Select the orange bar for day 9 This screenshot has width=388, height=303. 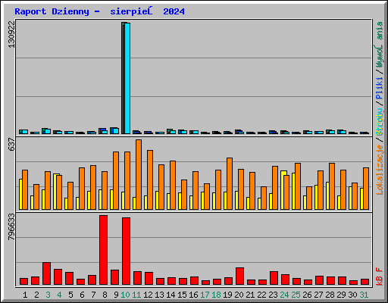[116, 180]
